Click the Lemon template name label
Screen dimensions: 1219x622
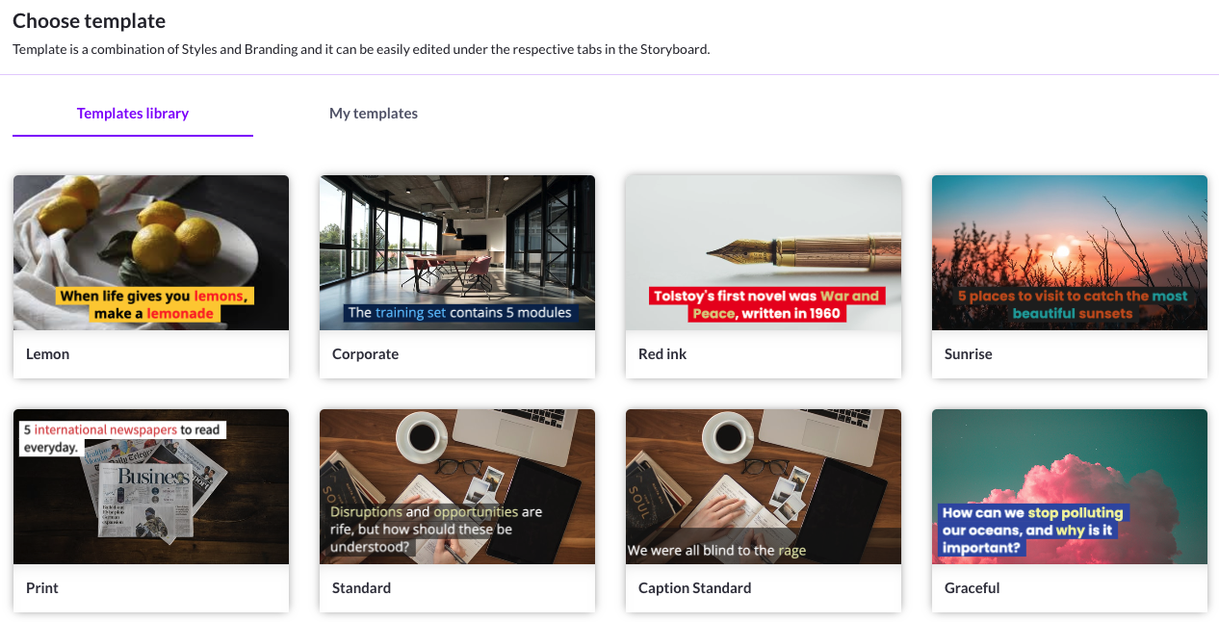point(48,354)
